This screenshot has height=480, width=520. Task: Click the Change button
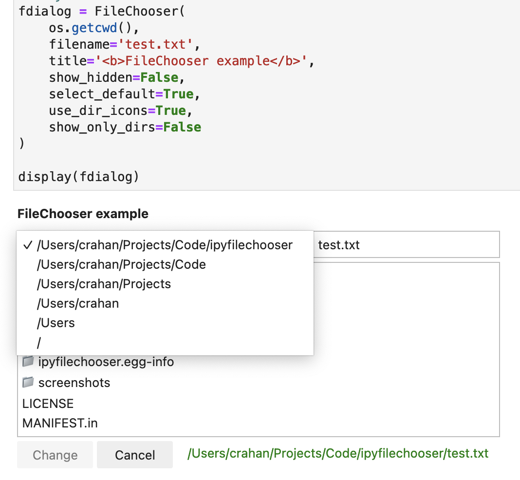55,454
